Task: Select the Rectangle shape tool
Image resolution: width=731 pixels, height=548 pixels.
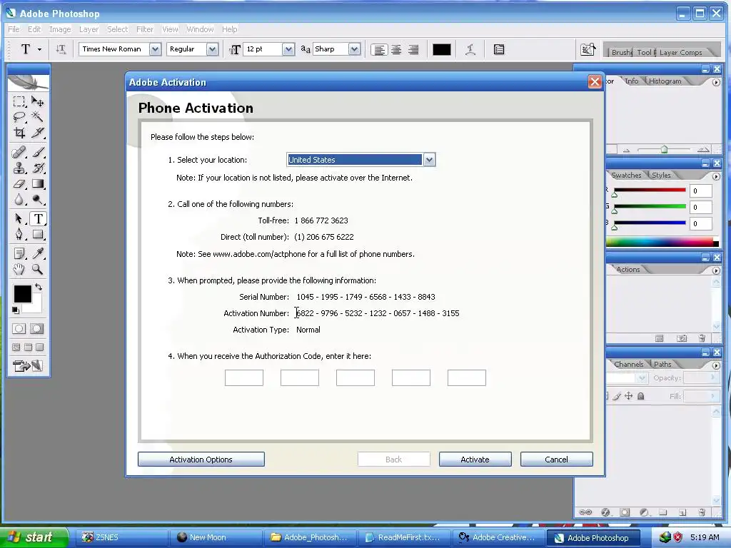Action: click(x=38, y=234)
